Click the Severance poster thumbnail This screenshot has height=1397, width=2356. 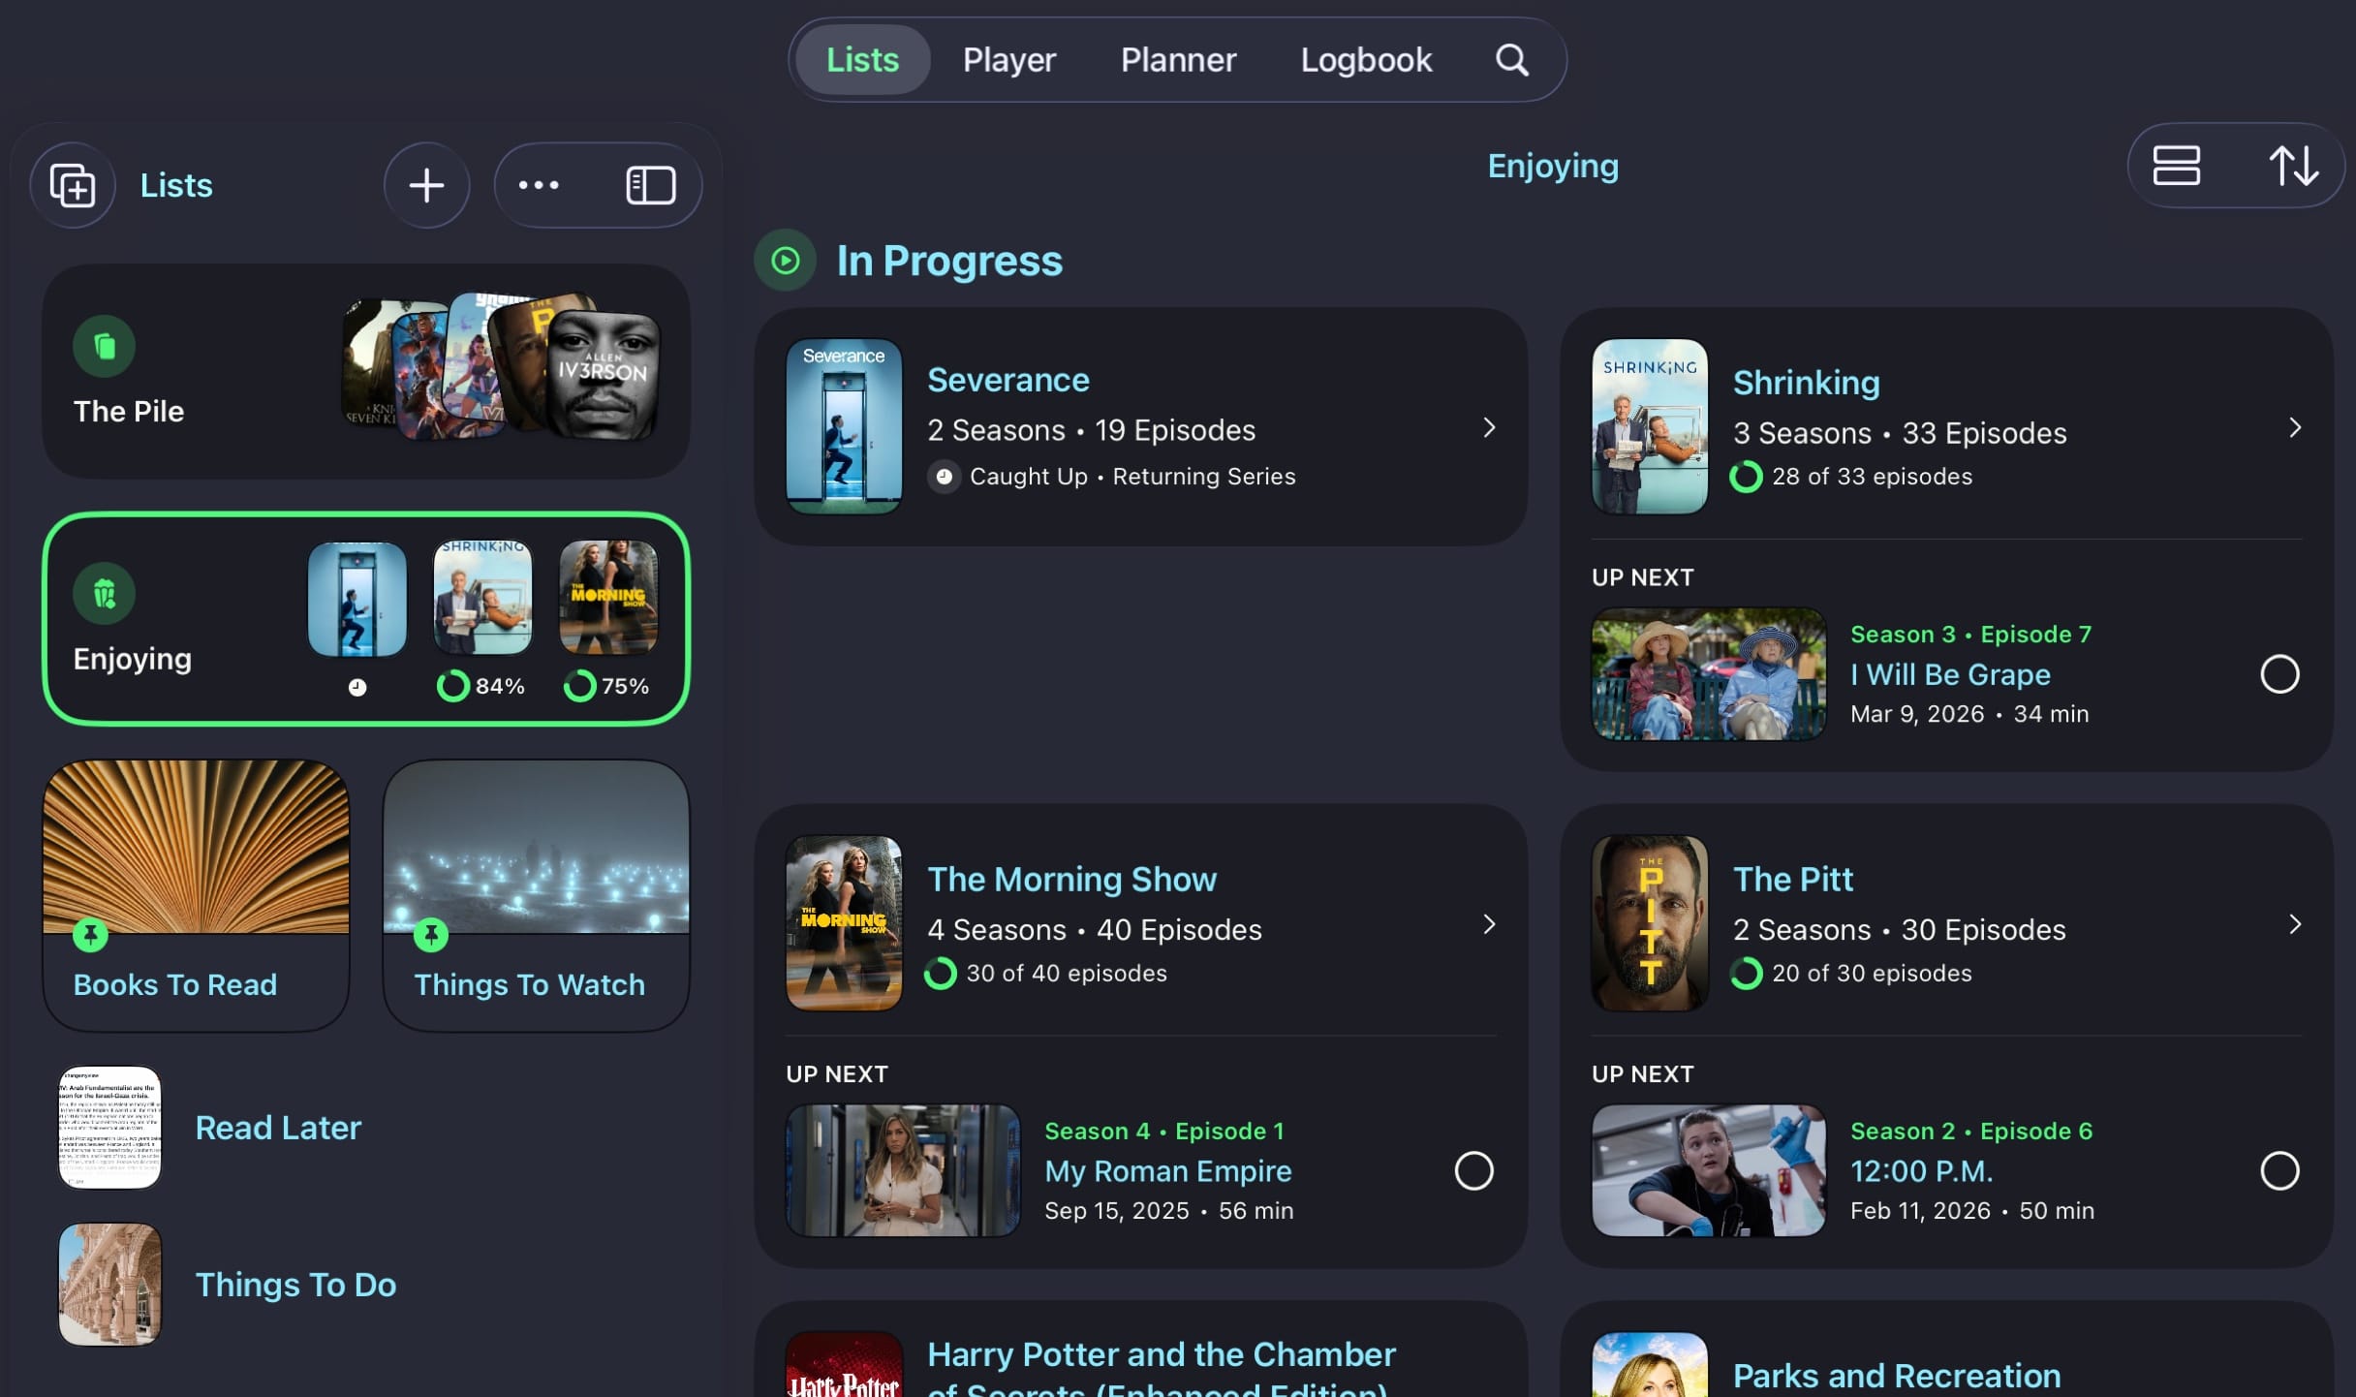point(844,427)
